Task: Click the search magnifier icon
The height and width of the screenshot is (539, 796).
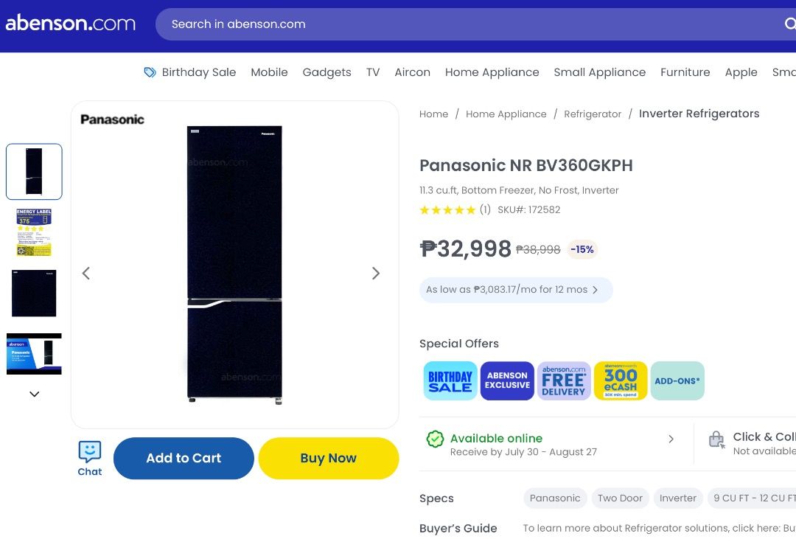Action: [789, 24]
